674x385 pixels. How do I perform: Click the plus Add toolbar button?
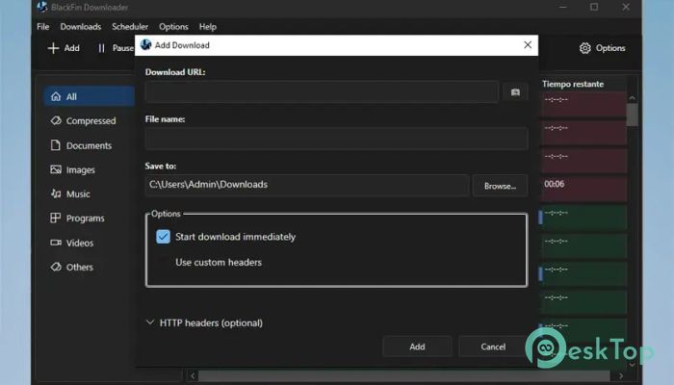click(x=64, y=48)
